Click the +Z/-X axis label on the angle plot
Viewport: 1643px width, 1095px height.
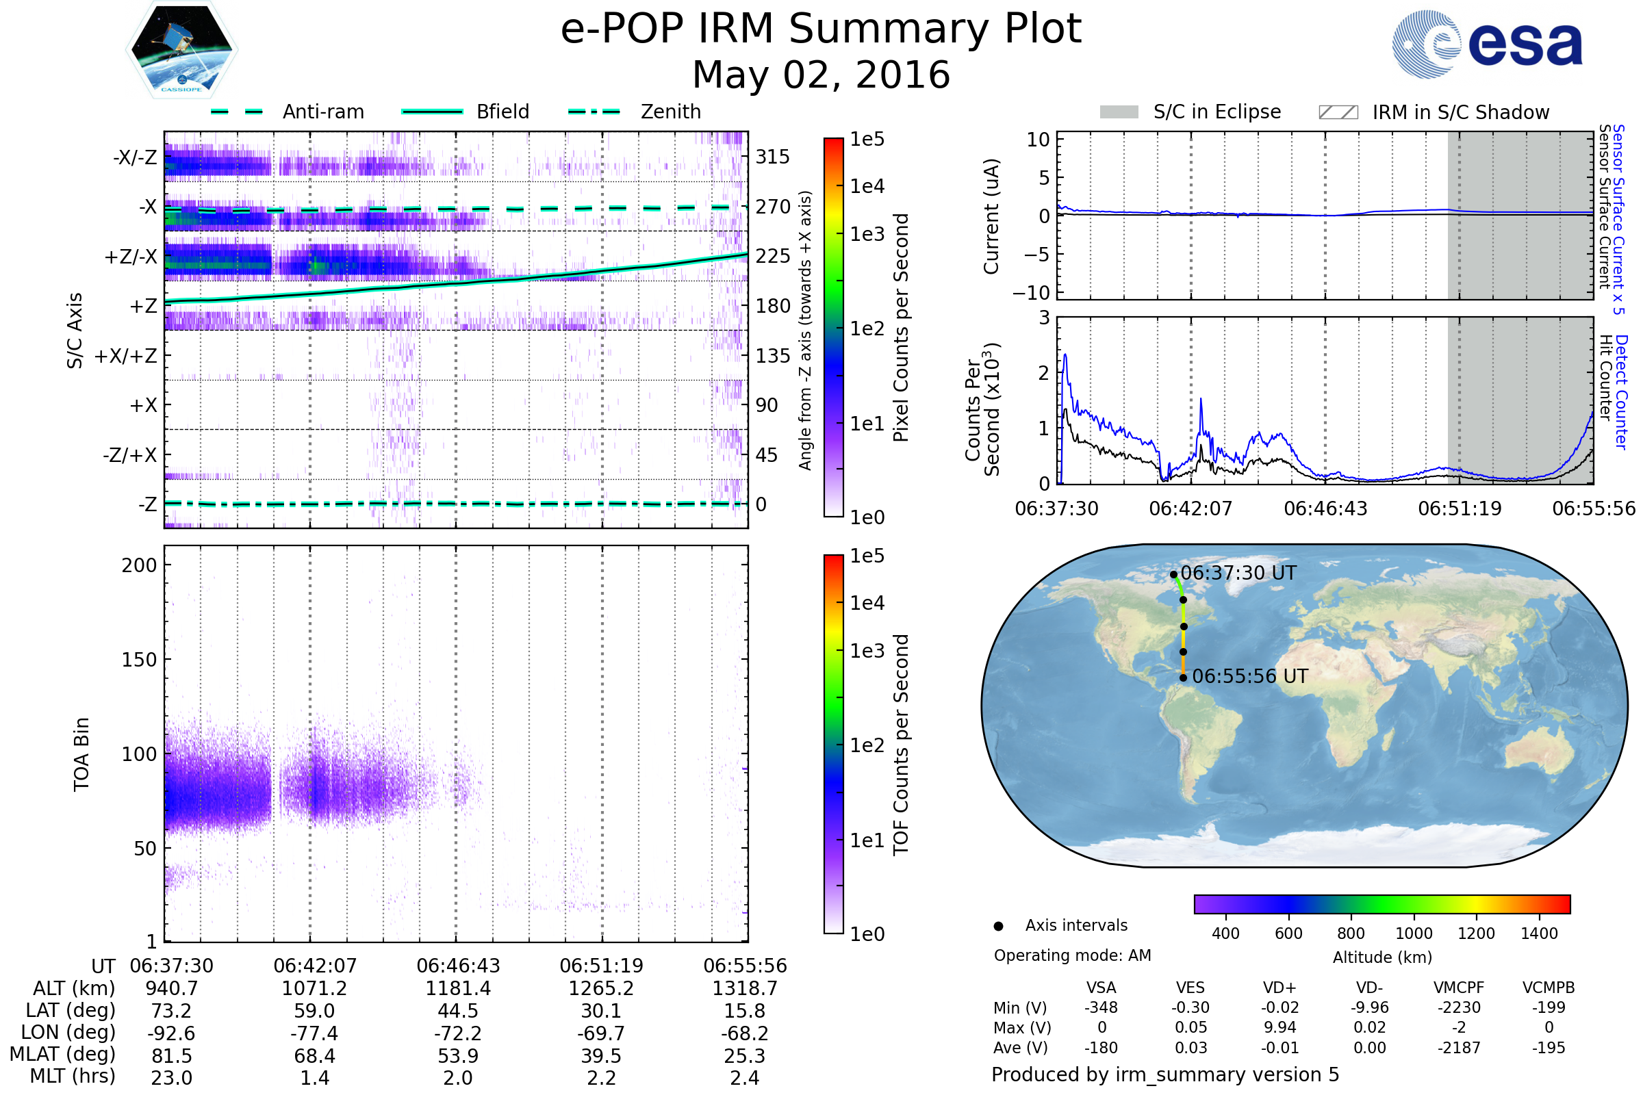point(131,257)
